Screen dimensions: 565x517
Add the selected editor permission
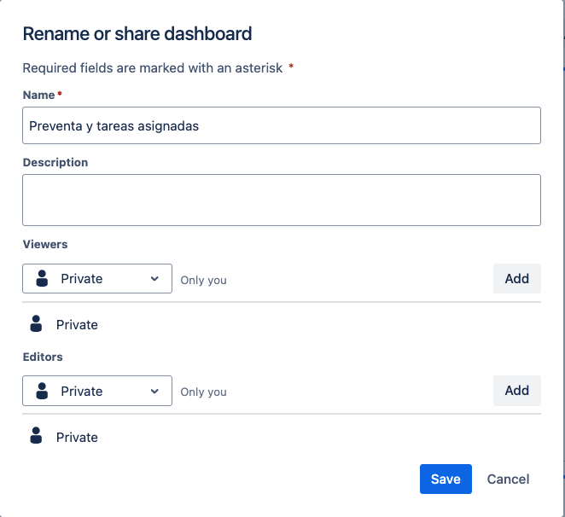[517, 391]
